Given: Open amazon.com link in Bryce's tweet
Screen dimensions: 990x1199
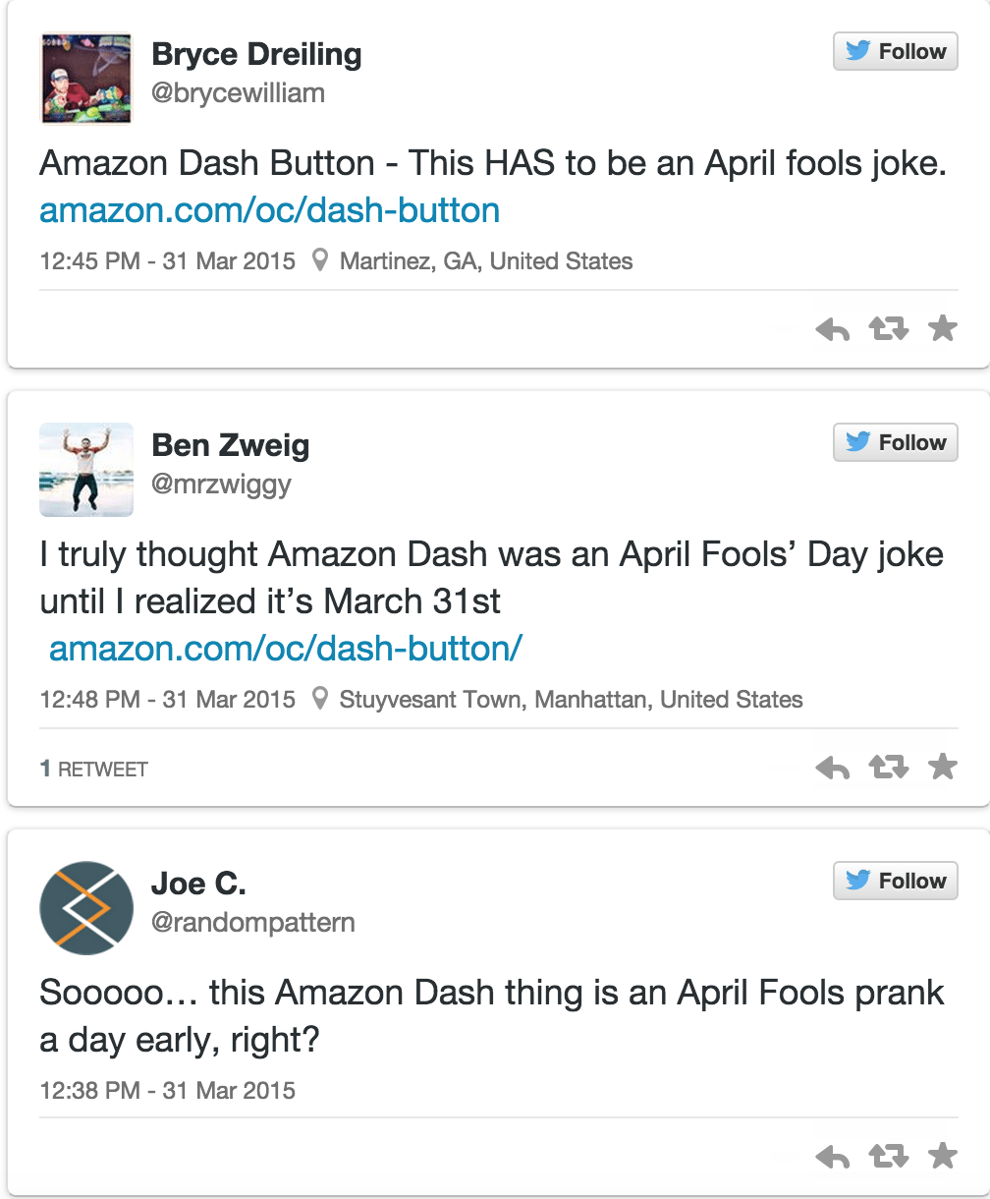Looking at the screenshot, I should tap(270, 210).
